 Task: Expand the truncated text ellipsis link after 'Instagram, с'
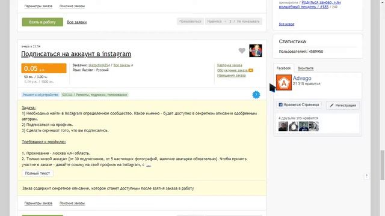[x=149, y=166]
